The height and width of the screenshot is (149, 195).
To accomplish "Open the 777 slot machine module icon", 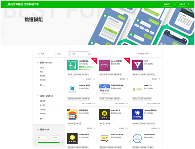I will (x=72, y=114).
